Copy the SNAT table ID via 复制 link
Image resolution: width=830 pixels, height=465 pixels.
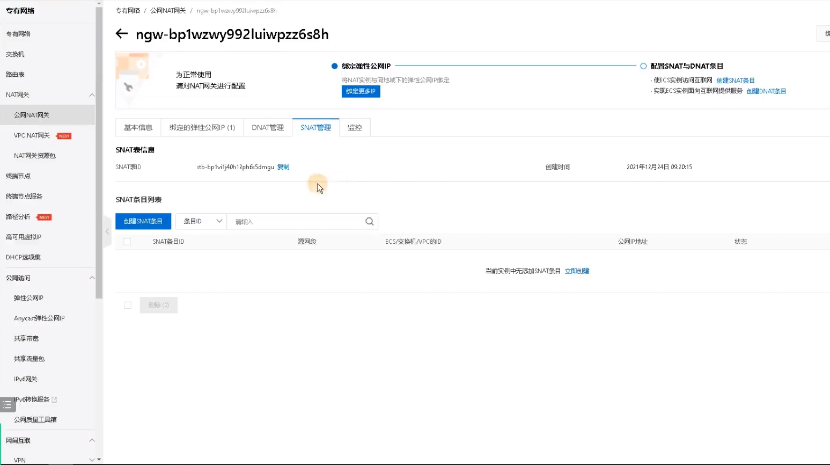point(283,166)
